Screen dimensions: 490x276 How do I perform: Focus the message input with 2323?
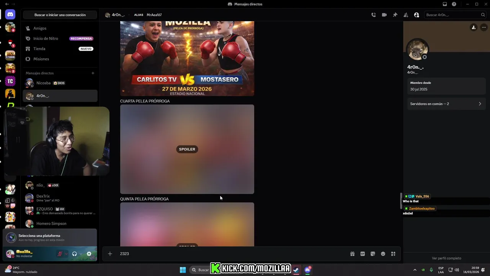coord(230,254)
